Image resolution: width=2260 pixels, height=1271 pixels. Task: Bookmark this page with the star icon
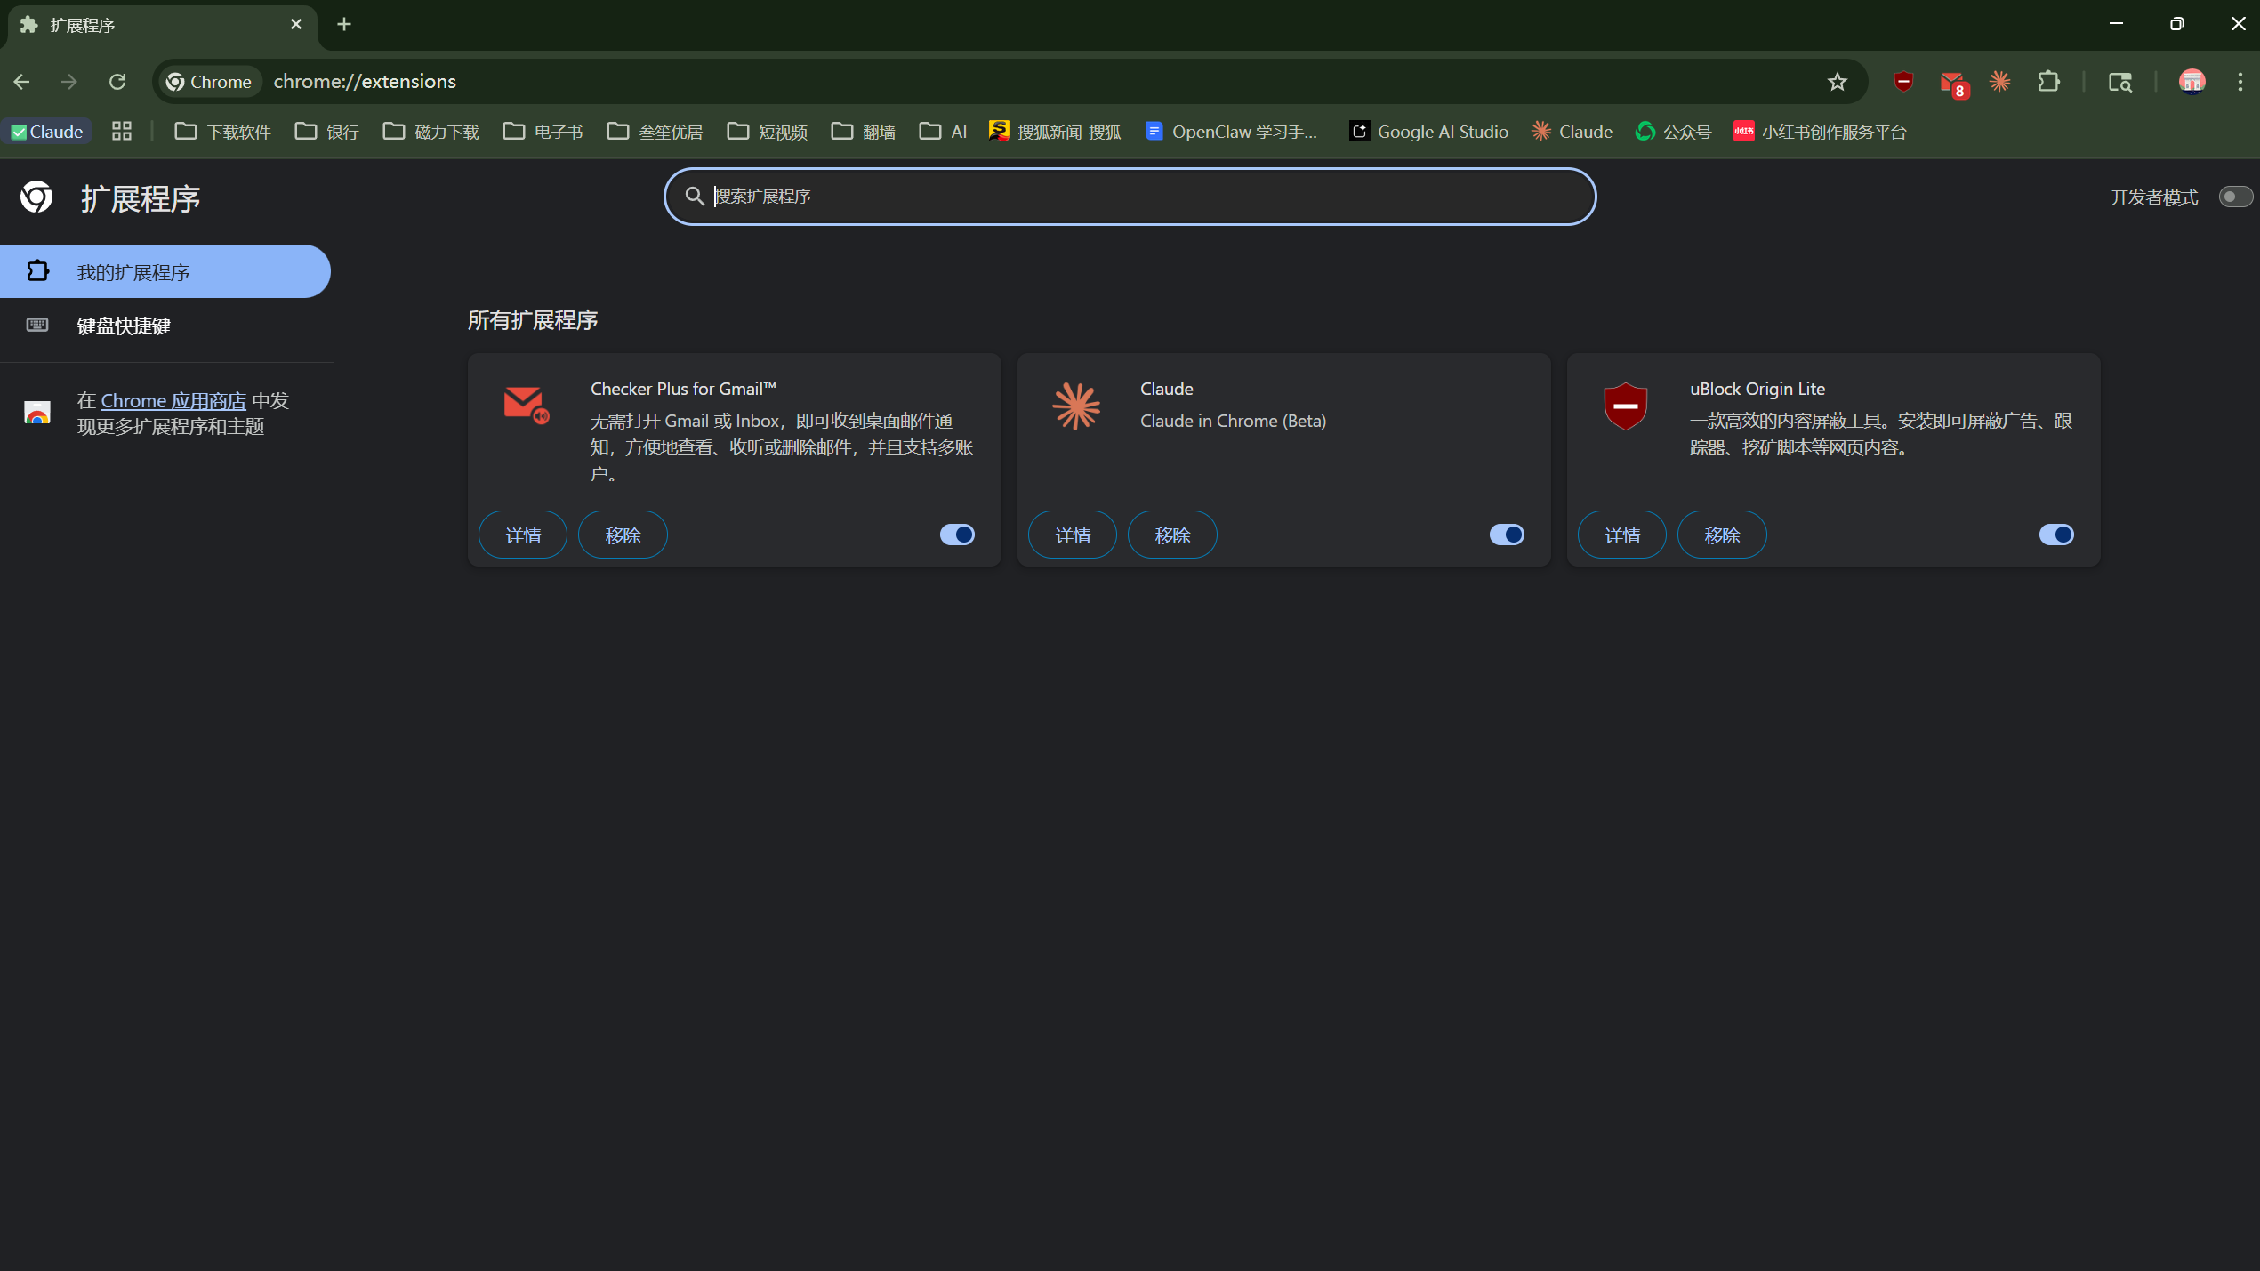[x=1837, y=82]
